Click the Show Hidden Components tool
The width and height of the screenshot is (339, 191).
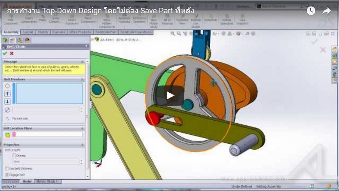coord(107,21)
